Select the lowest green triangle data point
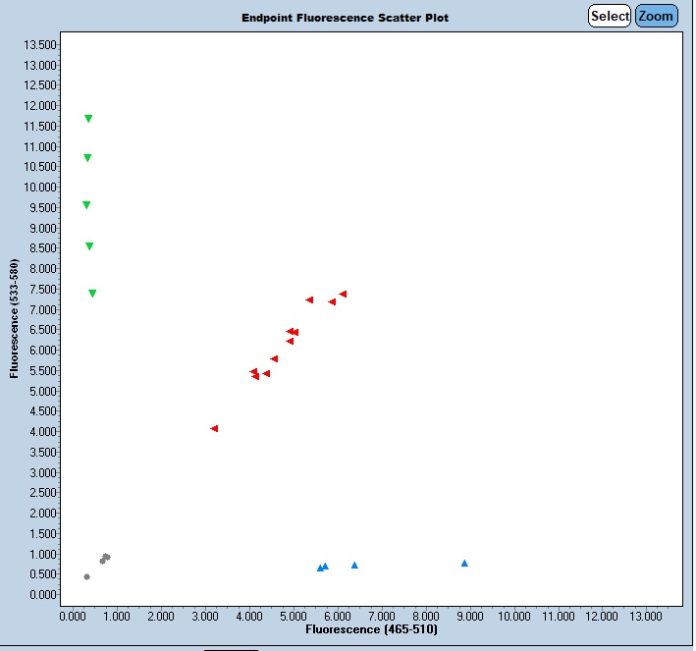The image size is (696, 651). pyautogui.click(x=92, y=294)
